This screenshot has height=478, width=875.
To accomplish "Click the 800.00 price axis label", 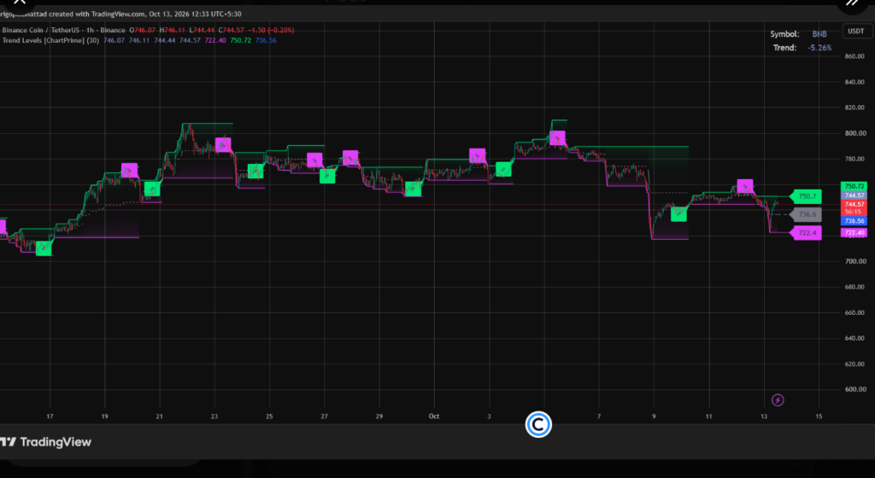I will point(854,133).
